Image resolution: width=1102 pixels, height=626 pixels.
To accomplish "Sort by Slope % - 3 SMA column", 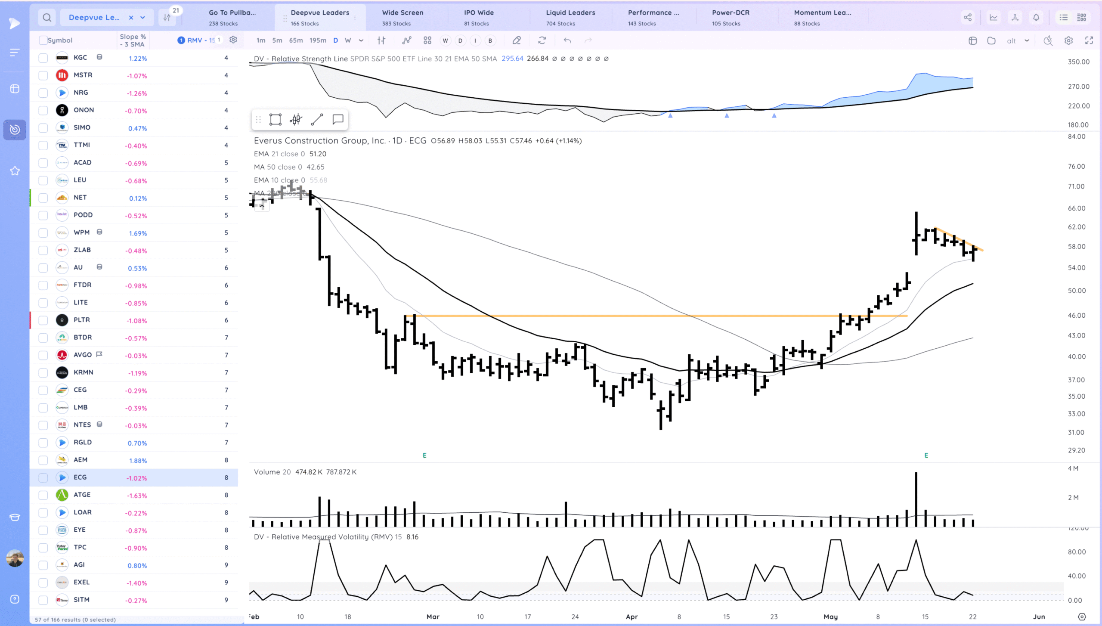I will coord(133,40).
